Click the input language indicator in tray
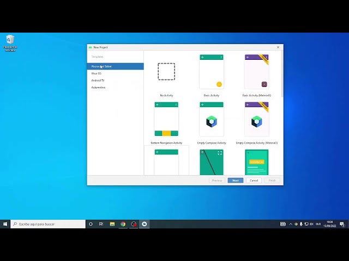The width and height of the screenshot is (349, 261). pyautogui.click(x=318, y=224)
